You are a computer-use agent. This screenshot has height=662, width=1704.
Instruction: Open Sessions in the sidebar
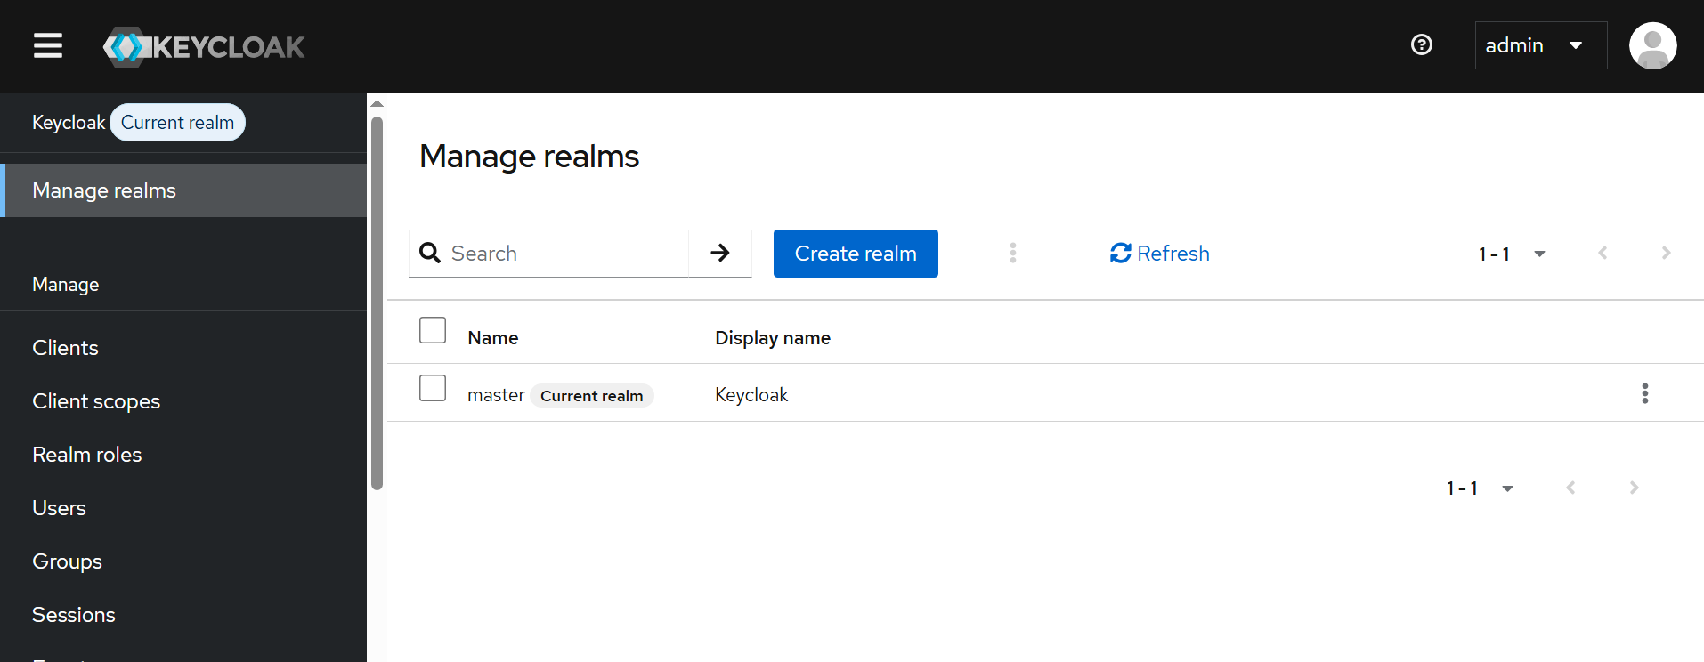click(x=183, y=615)
